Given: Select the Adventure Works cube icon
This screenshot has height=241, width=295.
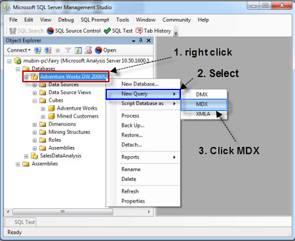Looking at the screenshot, I should click(51, 108).
